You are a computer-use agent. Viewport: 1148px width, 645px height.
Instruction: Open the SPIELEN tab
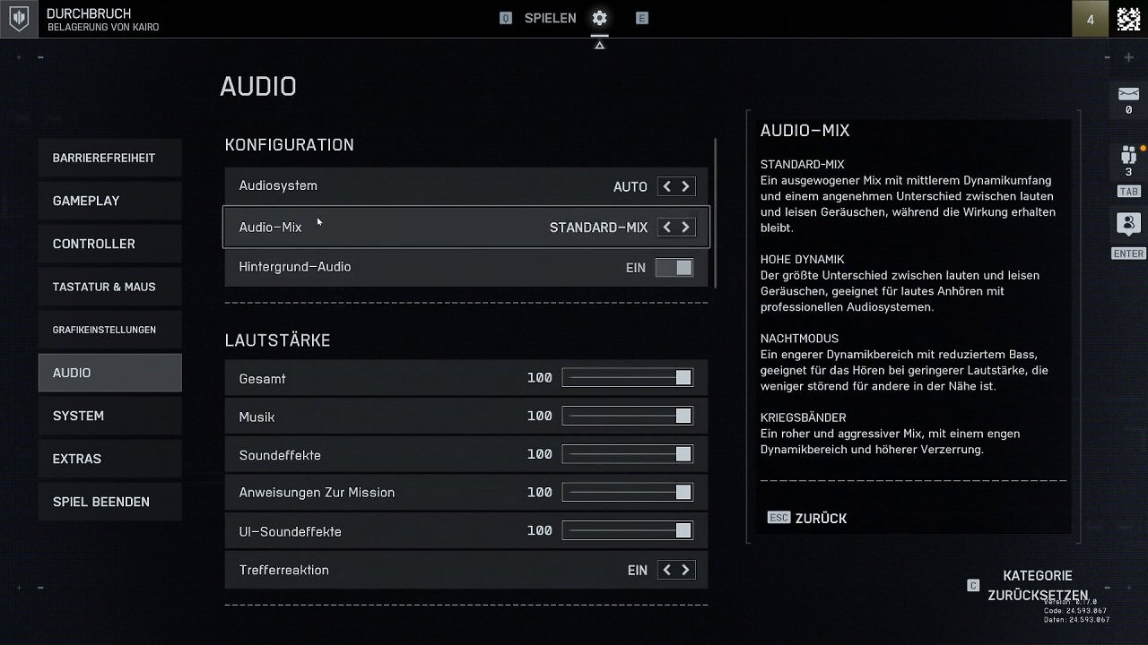(x=550, y=18)
